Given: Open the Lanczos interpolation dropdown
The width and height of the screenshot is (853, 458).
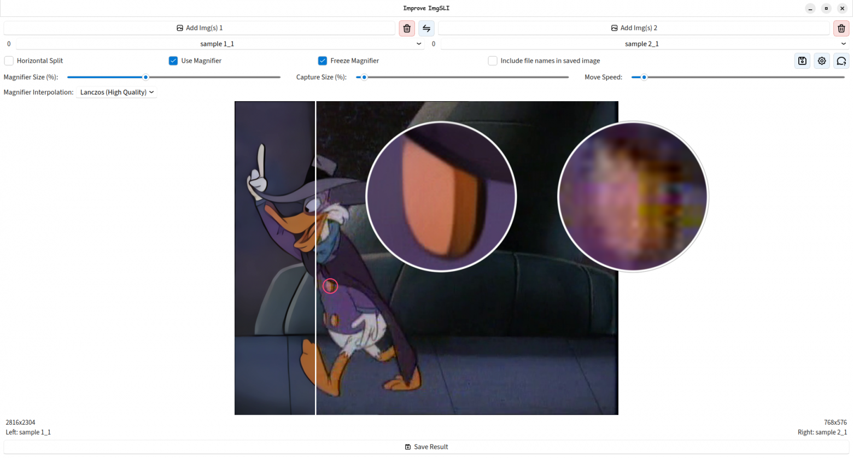Looking at the screenshot, I should pos(117,92).
